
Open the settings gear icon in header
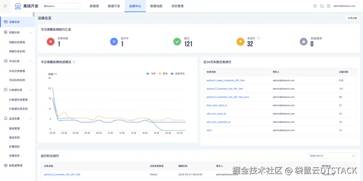coord(328,6)
